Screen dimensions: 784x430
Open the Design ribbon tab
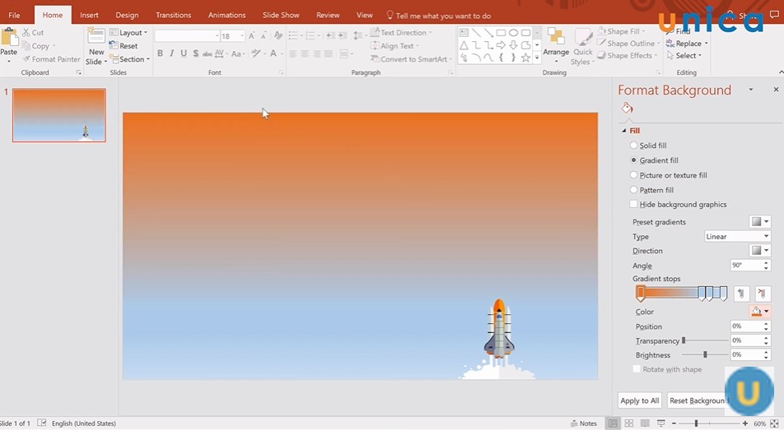[x=127, y=15]
